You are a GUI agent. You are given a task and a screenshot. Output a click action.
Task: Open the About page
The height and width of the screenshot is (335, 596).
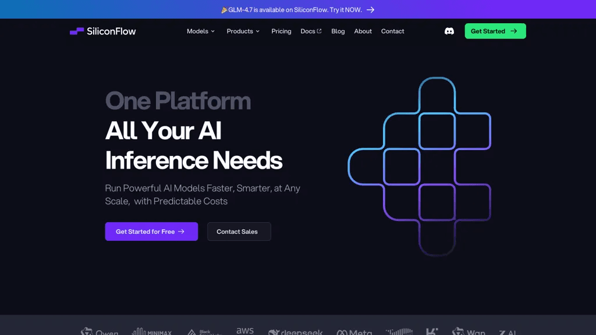[x=363, y=31]
